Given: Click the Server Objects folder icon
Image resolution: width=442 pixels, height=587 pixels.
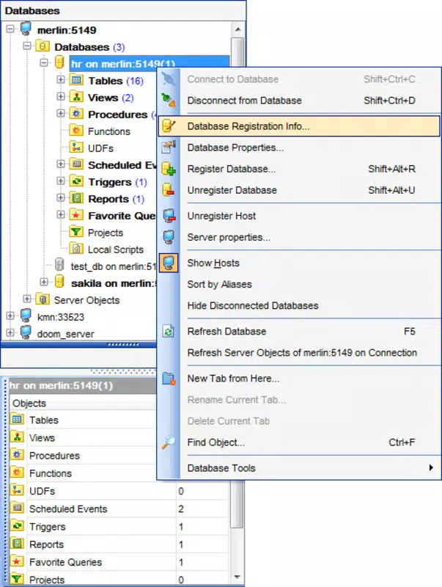Looking at the screenshot, I should point(43,299).
